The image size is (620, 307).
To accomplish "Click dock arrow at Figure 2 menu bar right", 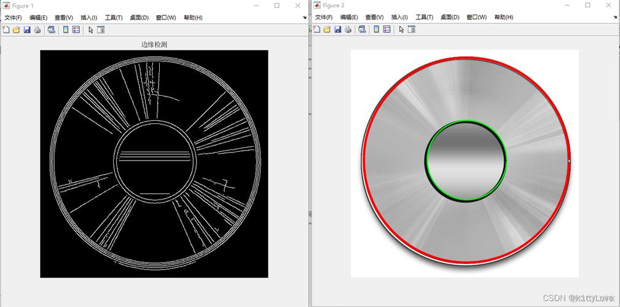I will (x=615, y=18).
